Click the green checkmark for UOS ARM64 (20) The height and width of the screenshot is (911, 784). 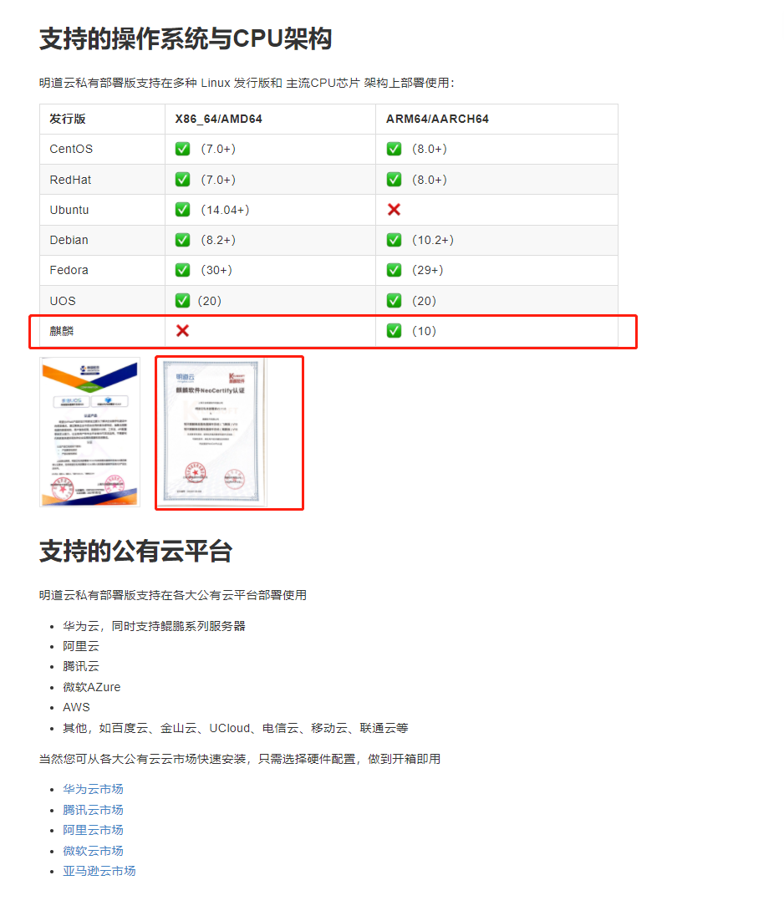394,300
